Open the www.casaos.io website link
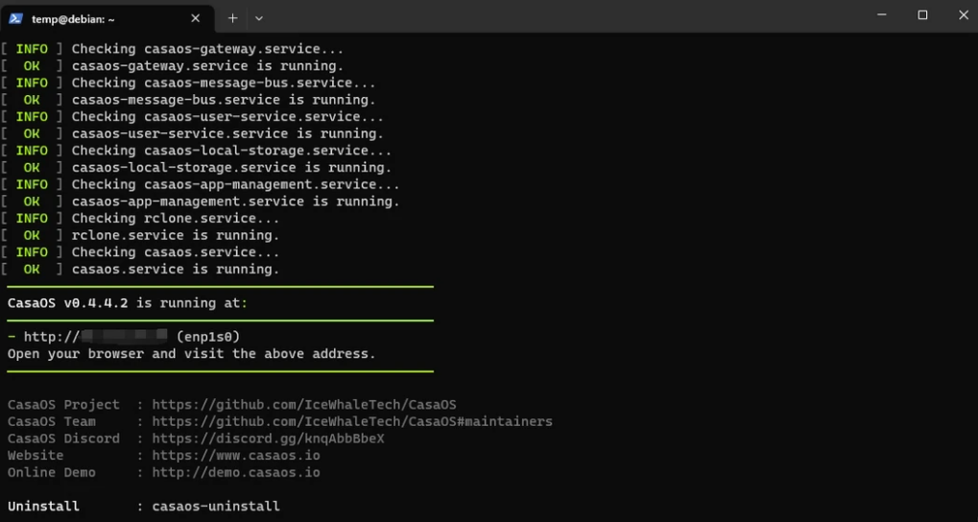 [236, 455]
